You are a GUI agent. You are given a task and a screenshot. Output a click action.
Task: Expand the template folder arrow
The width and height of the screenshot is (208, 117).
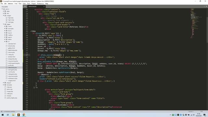[x=4, y=85]
